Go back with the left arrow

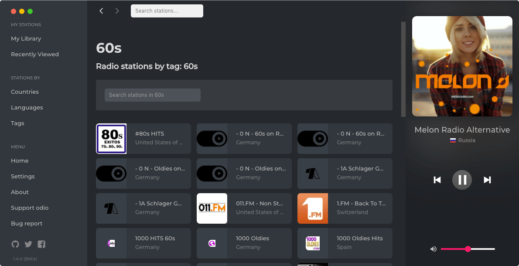tap(101, 11)
